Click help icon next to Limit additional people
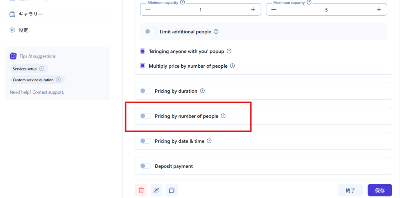The width and height of the screenshot is (400, 198). (216, 32)
